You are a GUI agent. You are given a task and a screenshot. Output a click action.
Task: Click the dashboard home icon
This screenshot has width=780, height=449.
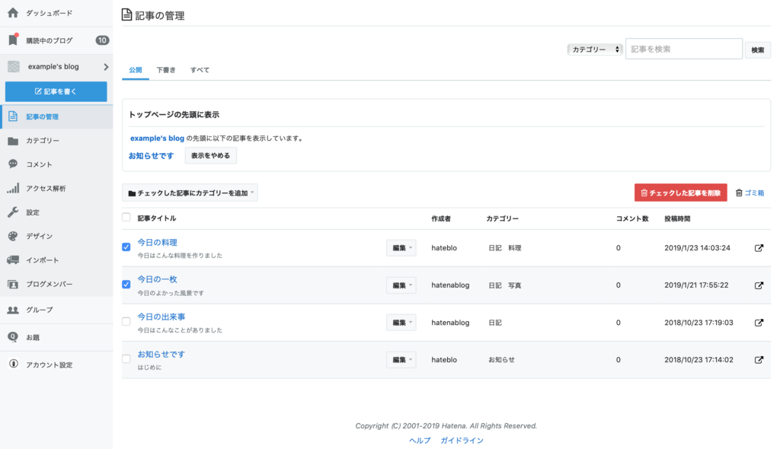click(13, 13)
